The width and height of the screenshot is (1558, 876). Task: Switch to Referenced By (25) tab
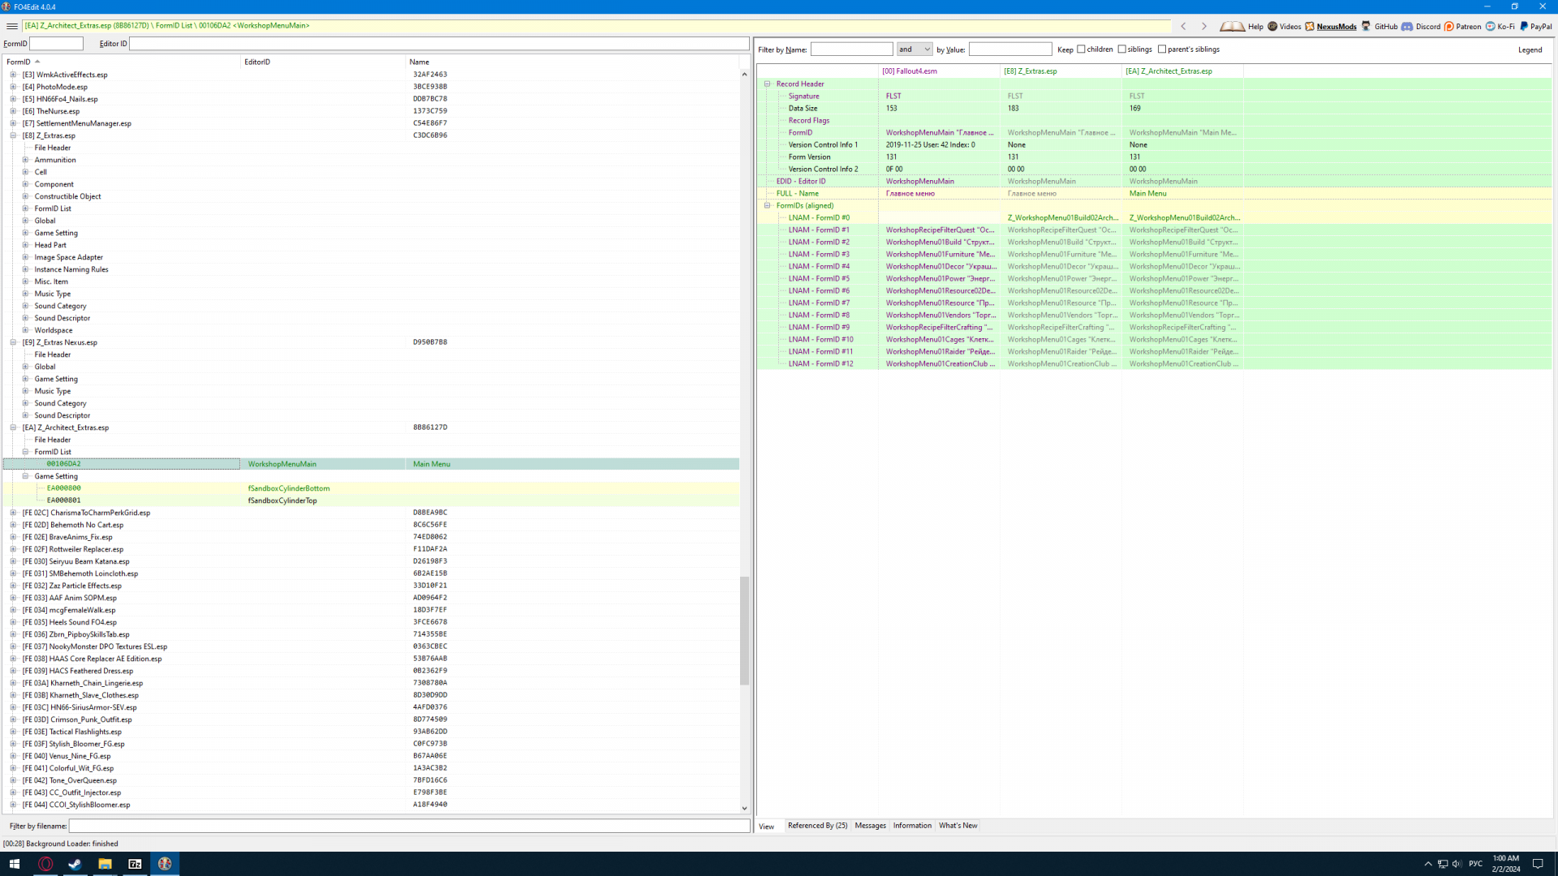click(816, 826)
